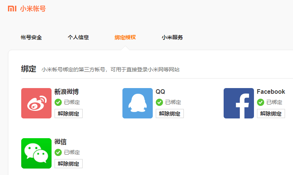The image size is (293, 175).
Task: Click 已绑定 status text under 微信
Action: (72, 152)
